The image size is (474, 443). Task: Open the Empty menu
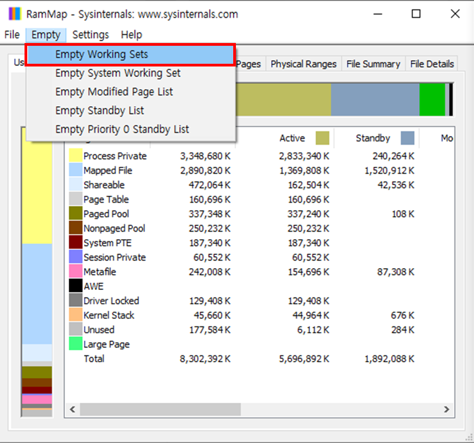click(46, 35)
